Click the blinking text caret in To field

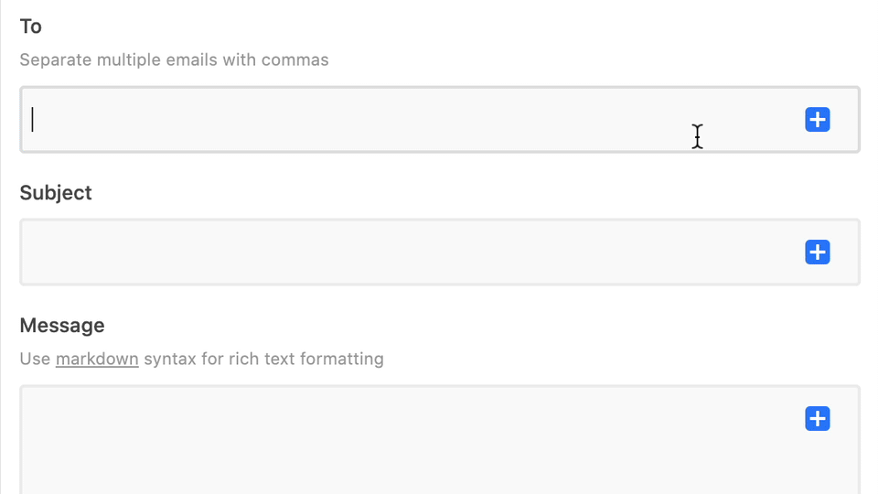33,120
